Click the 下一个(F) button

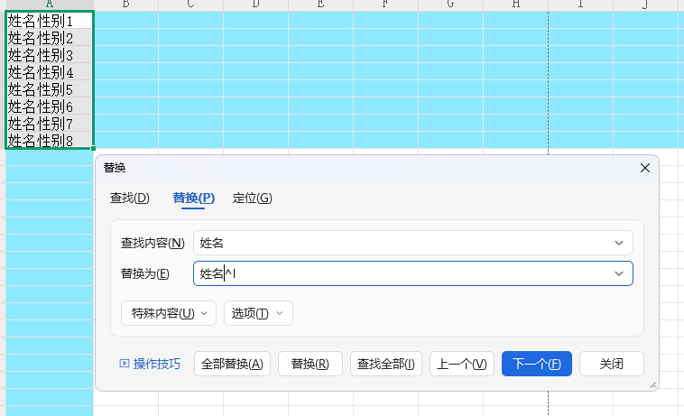[x=537, y=364]
